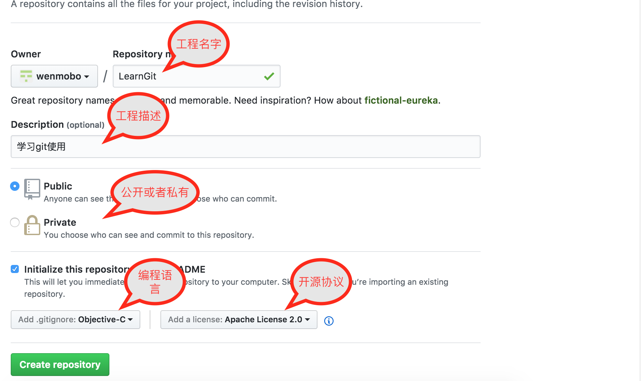The height and width of the screenshot is (381, 641).
Task: Click the fictional-eureka name suggestion link
Action: (401, 100)
